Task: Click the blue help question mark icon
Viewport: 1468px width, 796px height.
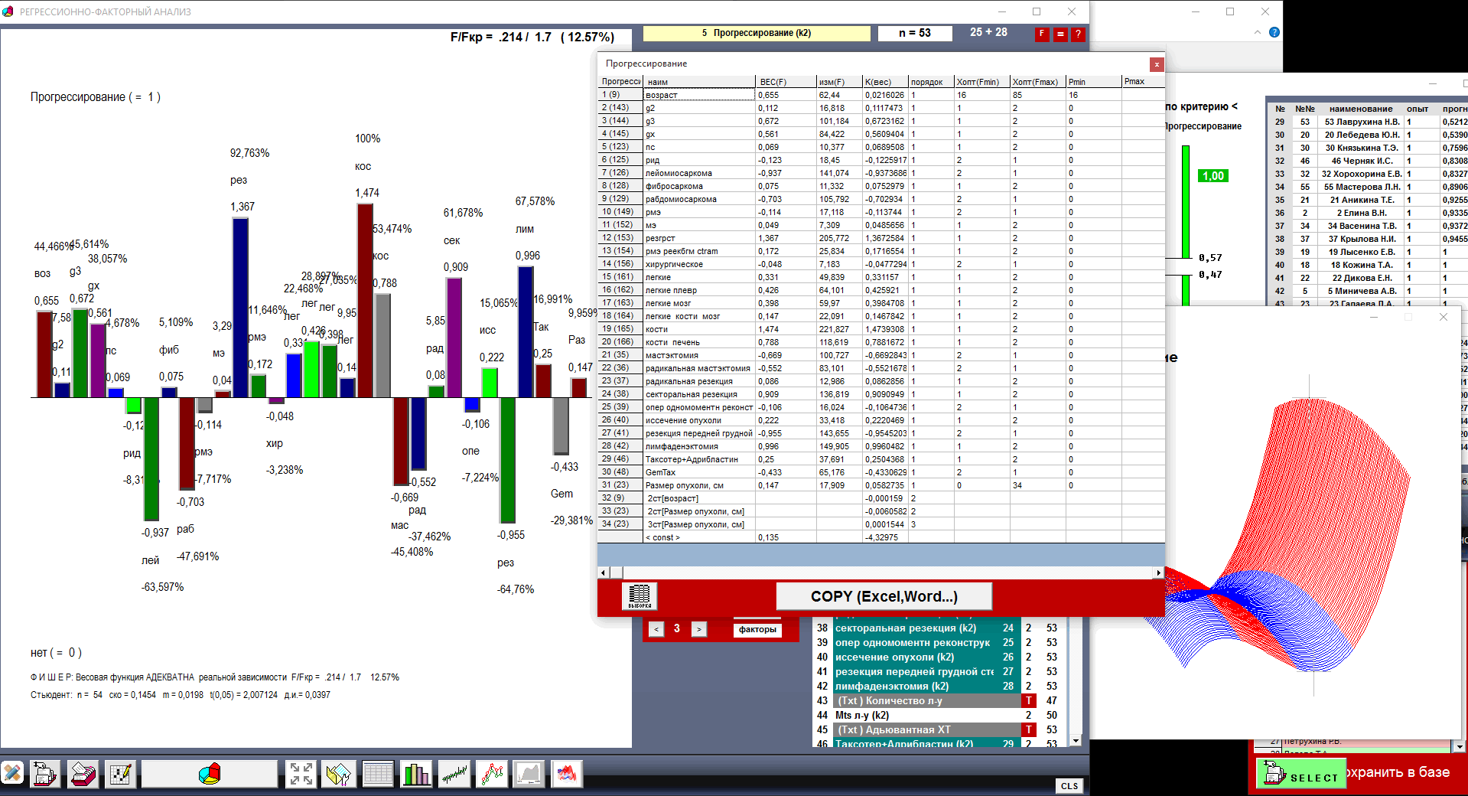Action: click(x=1274, y=32)
